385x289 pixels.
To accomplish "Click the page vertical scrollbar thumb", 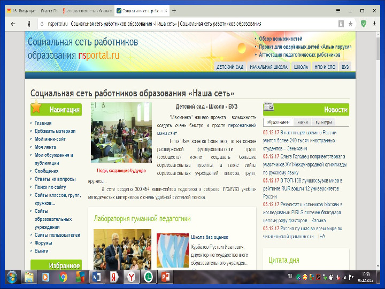I will (x=378, y=48).
